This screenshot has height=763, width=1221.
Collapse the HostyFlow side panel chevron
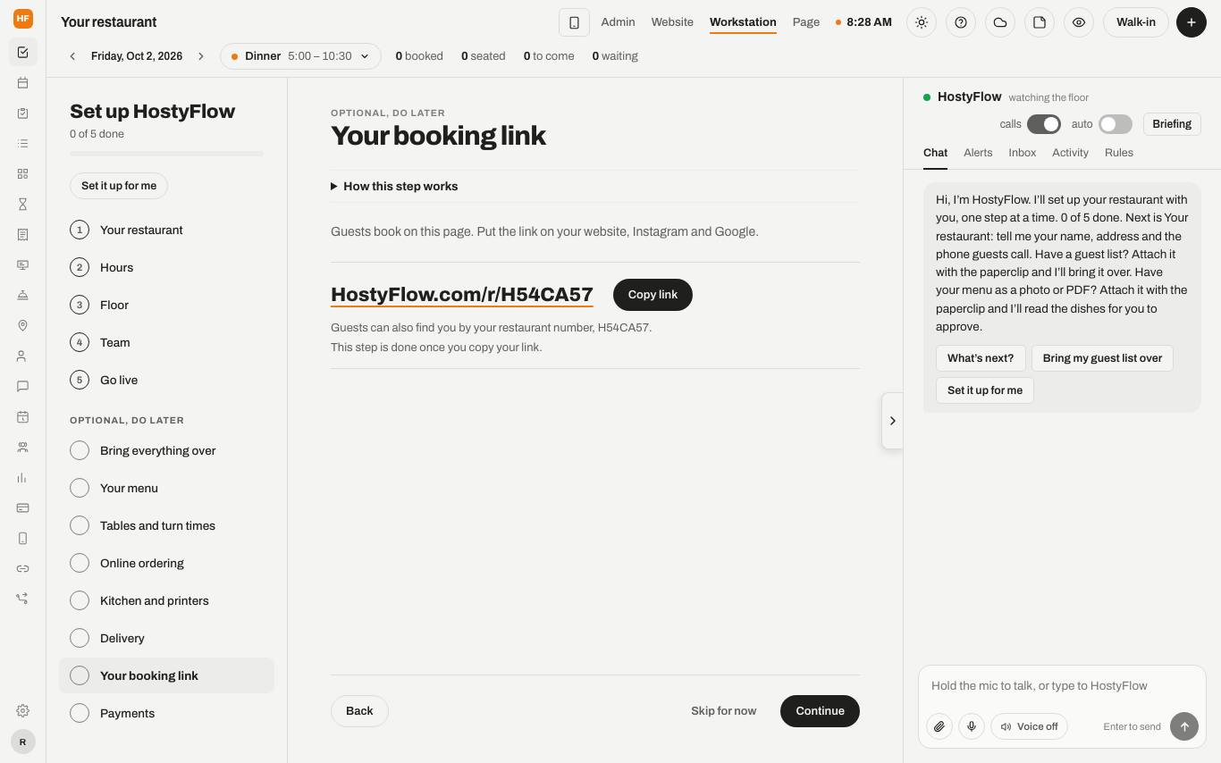pos(892,421)
